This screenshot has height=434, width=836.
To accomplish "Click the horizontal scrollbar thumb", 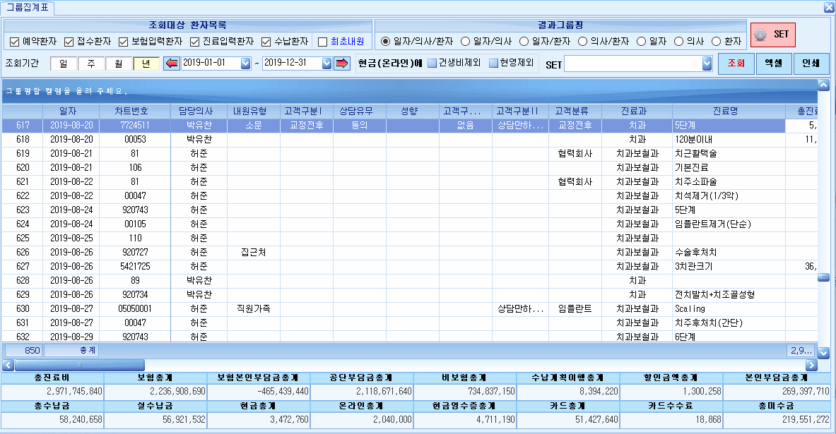I will (80, 366).
